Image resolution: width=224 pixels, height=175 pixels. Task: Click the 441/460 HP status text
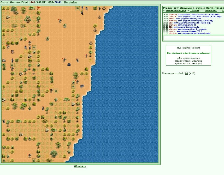[x=38, y=2]
